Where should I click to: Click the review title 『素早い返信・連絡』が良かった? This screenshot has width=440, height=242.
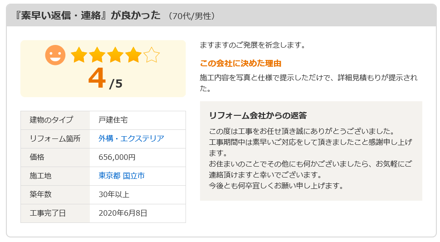[x=88, y=15]
